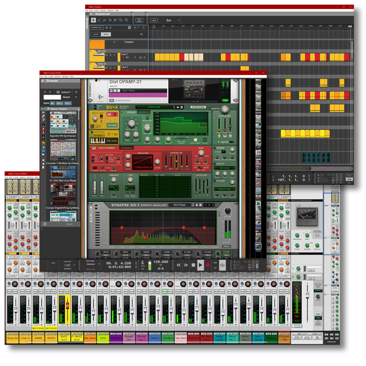
Task: Open the Options menu in the sequencer window
Action: [103, 10]
